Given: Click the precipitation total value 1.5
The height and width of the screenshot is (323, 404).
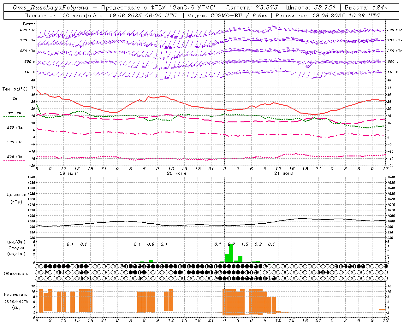Looking at the screenshot, I should click(245, 244).
